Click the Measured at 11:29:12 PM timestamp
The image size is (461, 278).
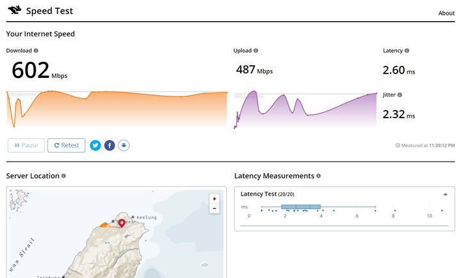click(x=425, y=145)
